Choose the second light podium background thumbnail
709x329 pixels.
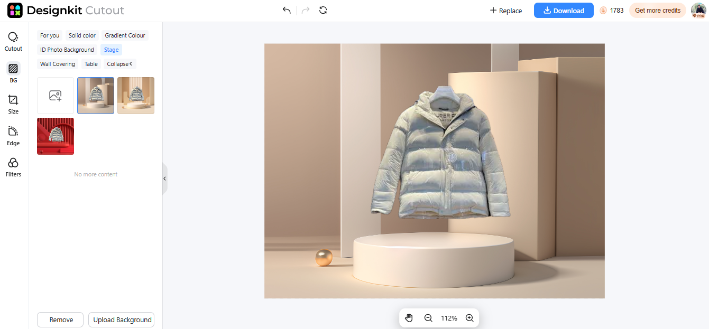(x=136, y=96)
